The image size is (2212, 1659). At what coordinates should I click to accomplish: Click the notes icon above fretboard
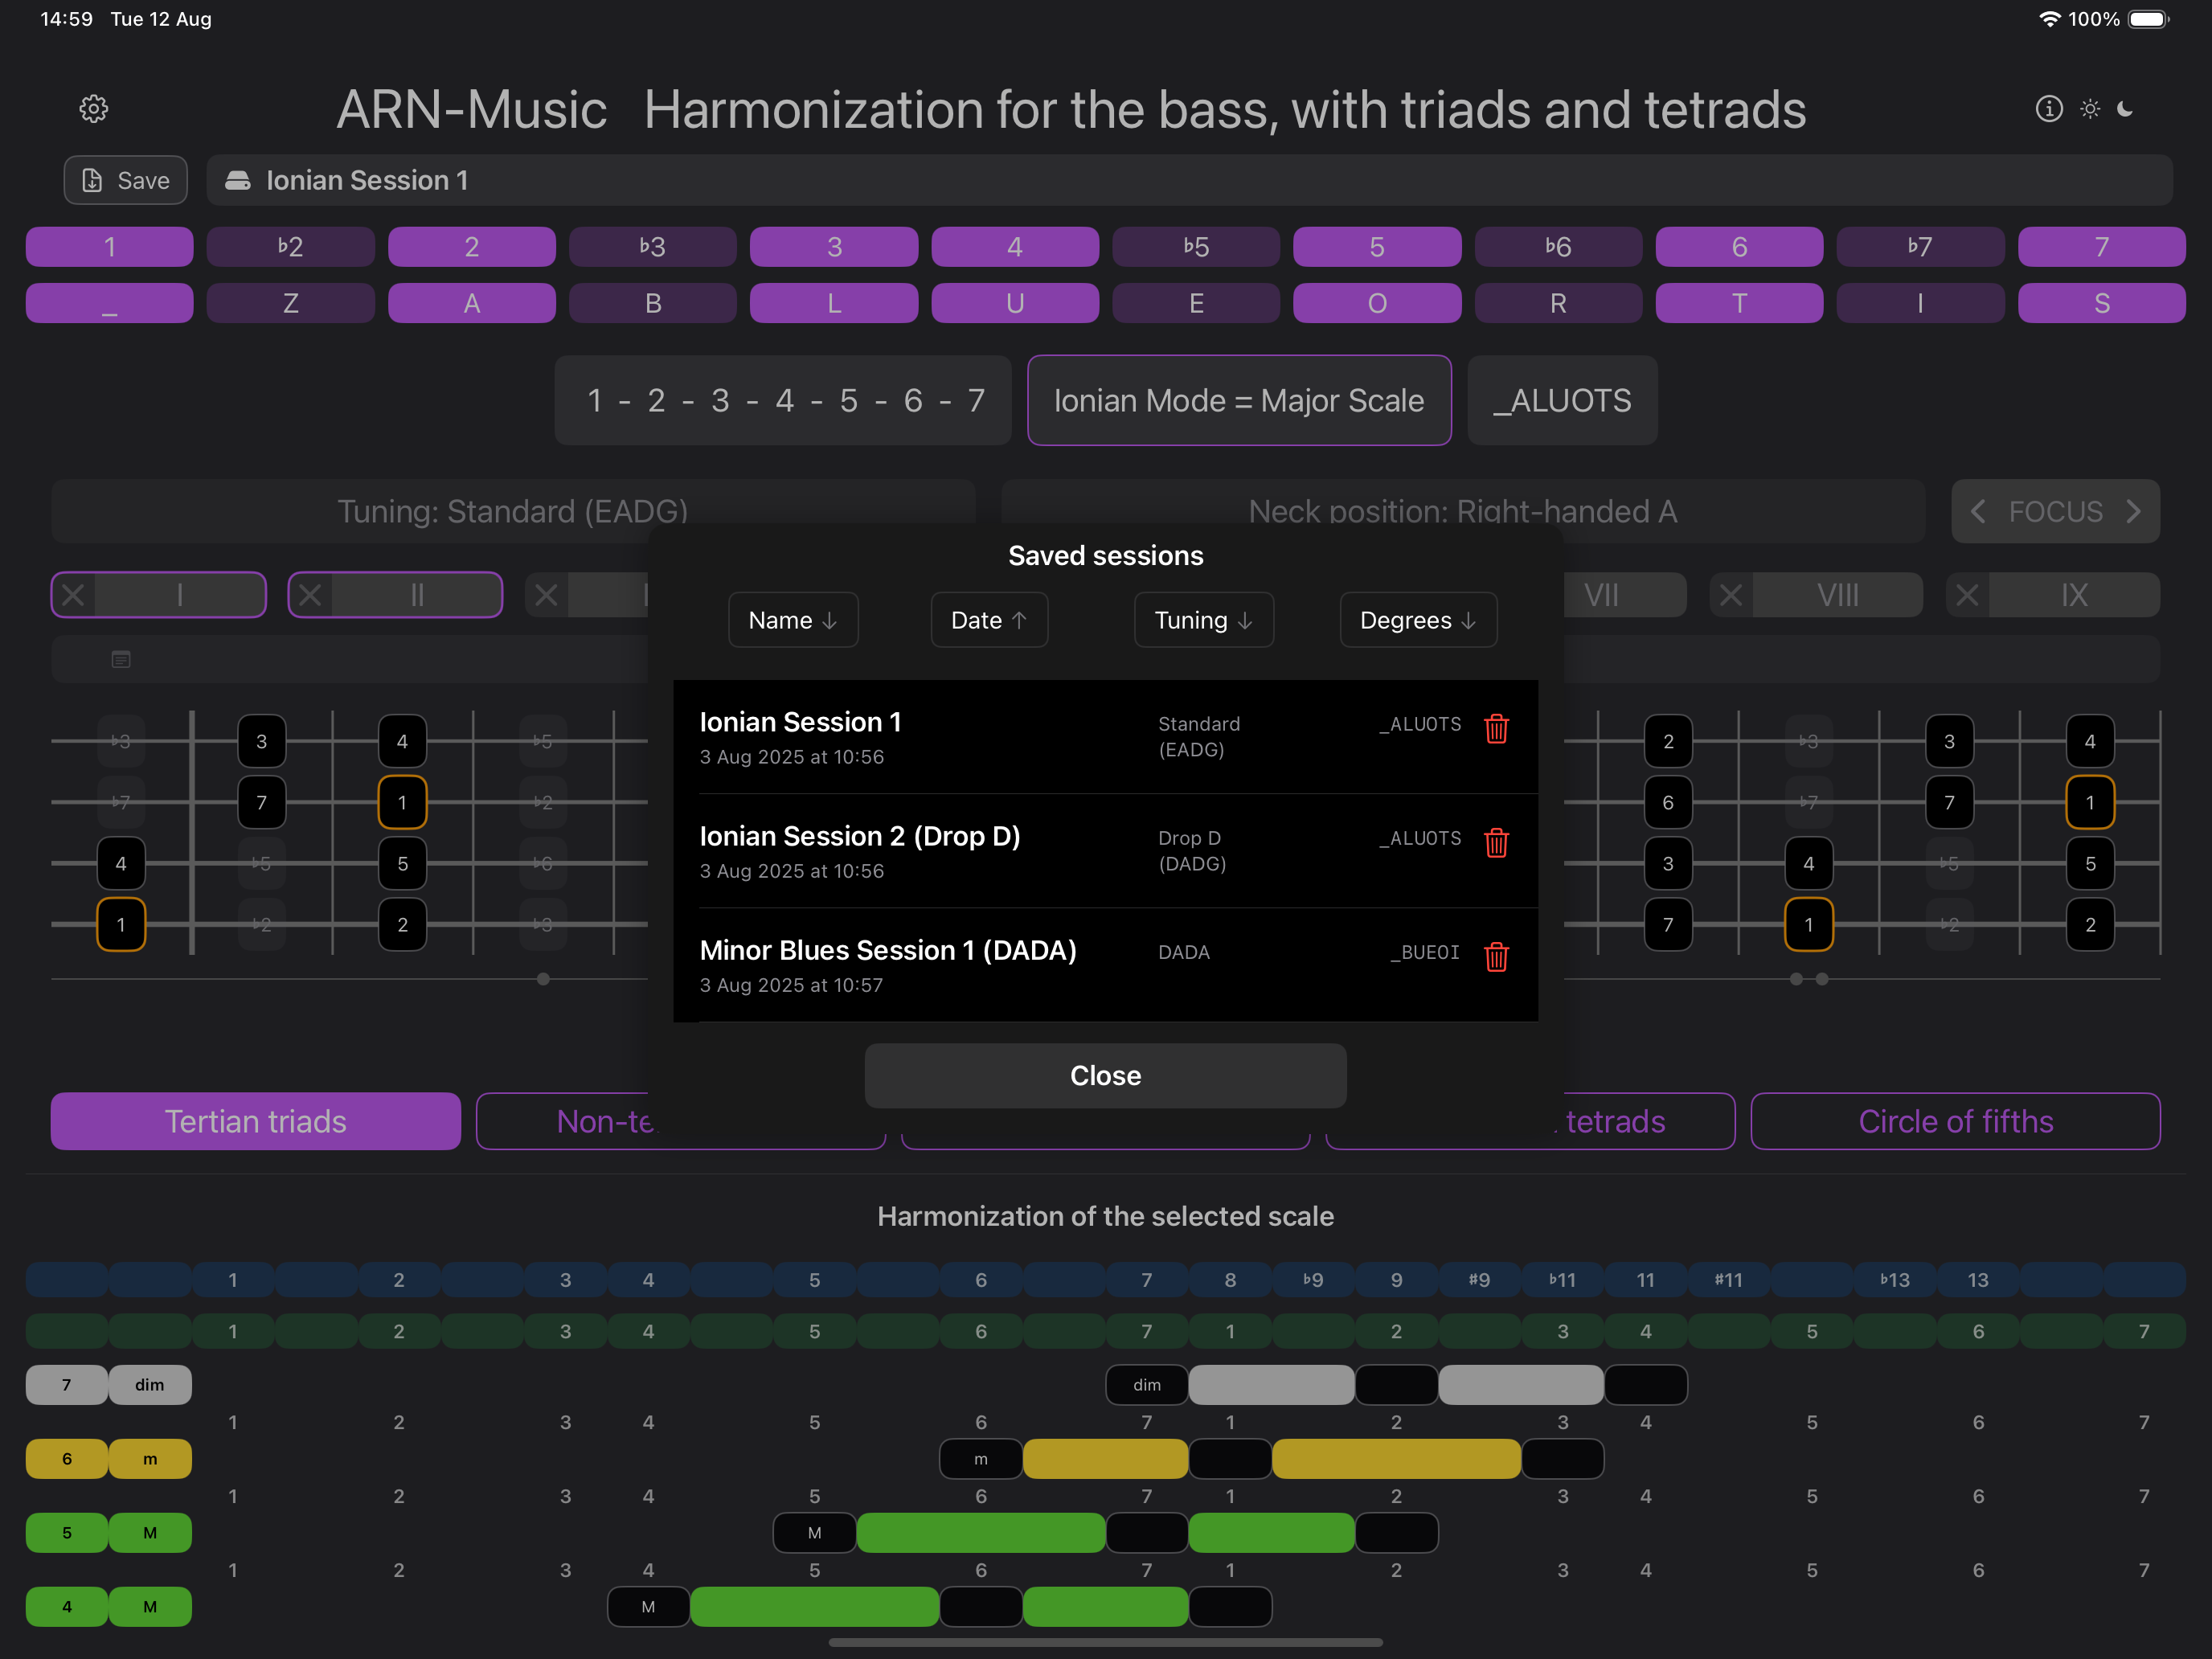[x=121, y=659]
